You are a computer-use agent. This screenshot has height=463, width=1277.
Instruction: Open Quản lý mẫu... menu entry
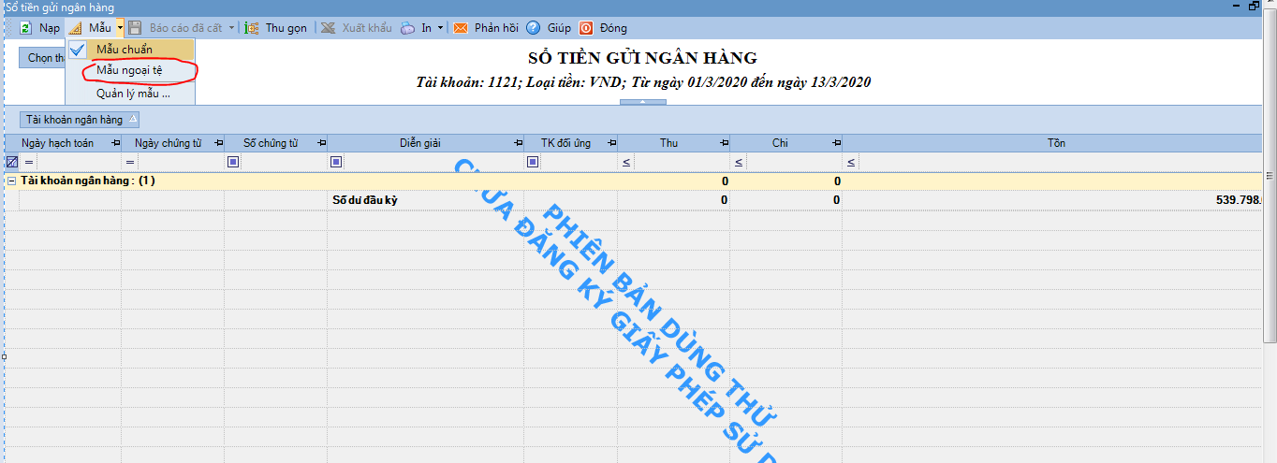pyautogui.click(x=130, y=94)
